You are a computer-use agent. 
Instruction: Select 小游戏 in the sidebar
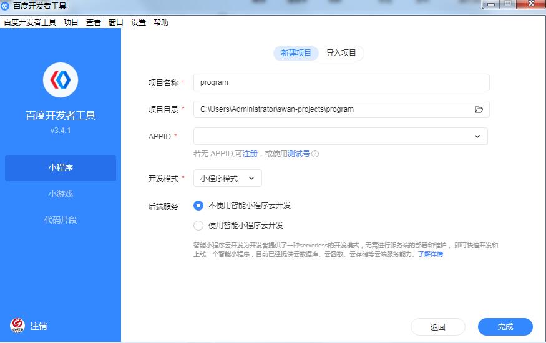(x=61, y=194)
